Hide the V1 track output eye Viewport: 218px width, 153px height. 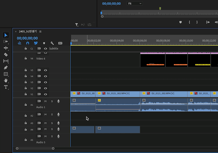click(x=46, y=94)
